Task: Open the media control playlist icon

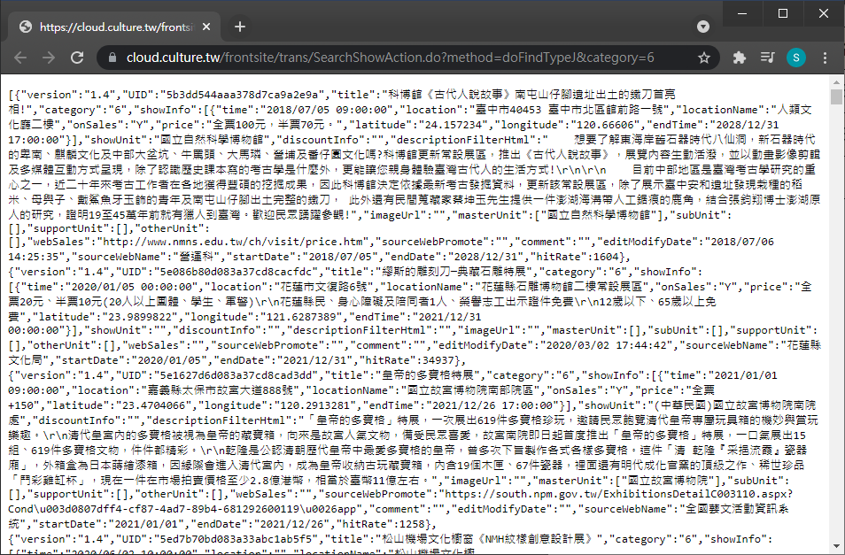Action: click(767, 57)
